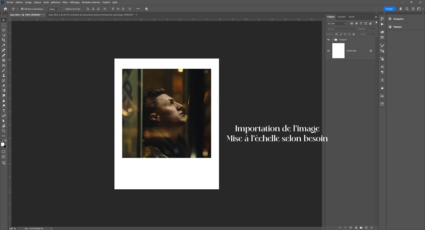Switch to the Couches tab
This screenshot has width=425, height=230.
(x=342, y=17)
